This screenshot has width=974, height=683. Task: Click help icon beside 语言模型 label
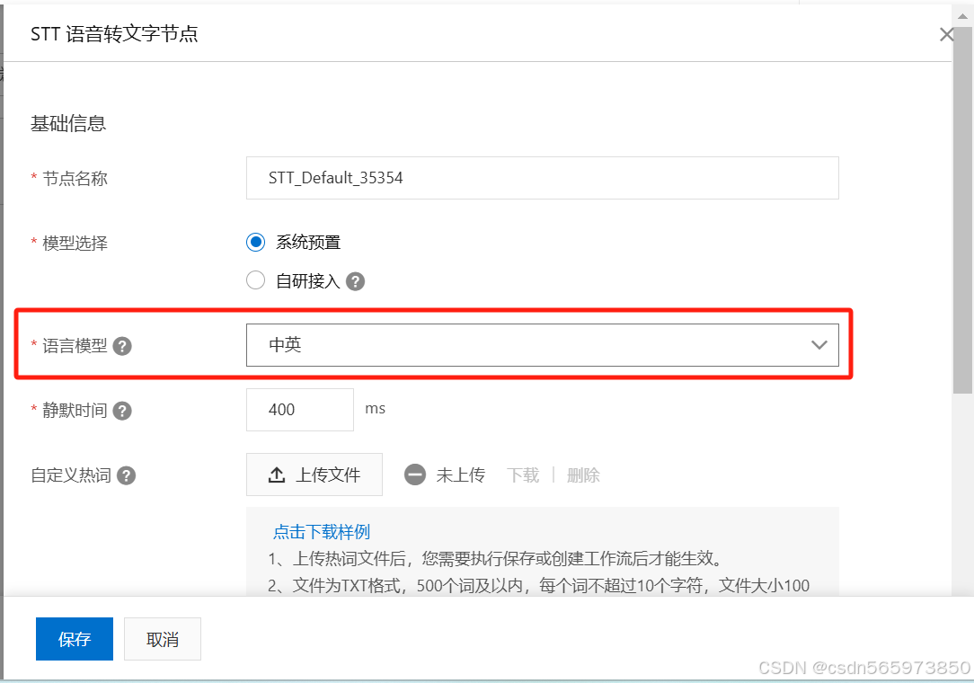(122, 346)
